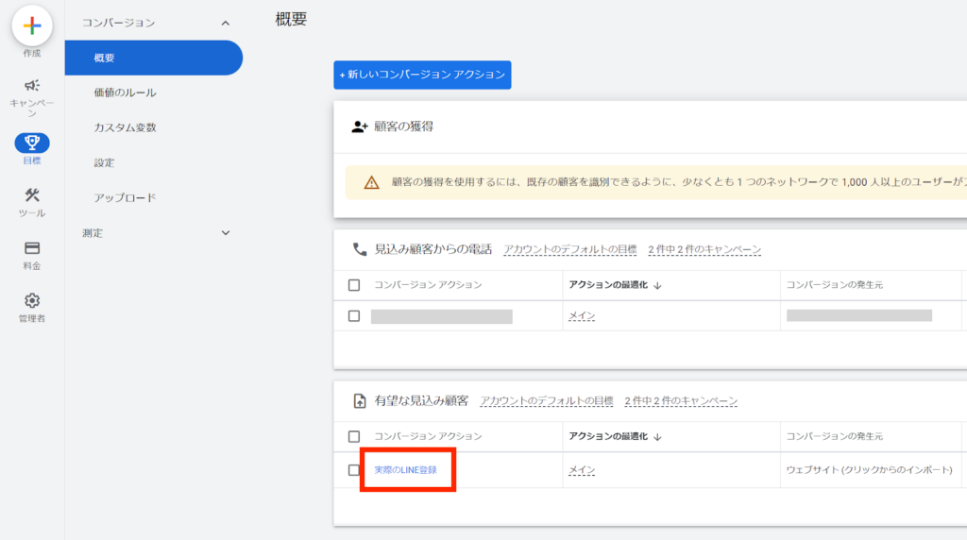The height and width of the screenshot is (540, 967).
Task: Open Admin via the gear icon
Action: pyautogui.click(x=31, y=301)
